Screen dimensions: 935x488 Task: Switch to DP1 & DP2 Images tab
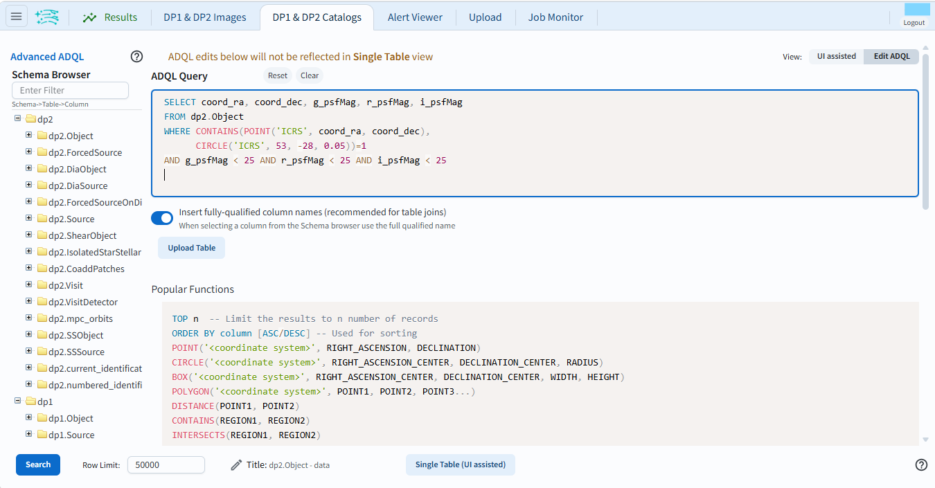pyautogui.click(x=205, y=17)
